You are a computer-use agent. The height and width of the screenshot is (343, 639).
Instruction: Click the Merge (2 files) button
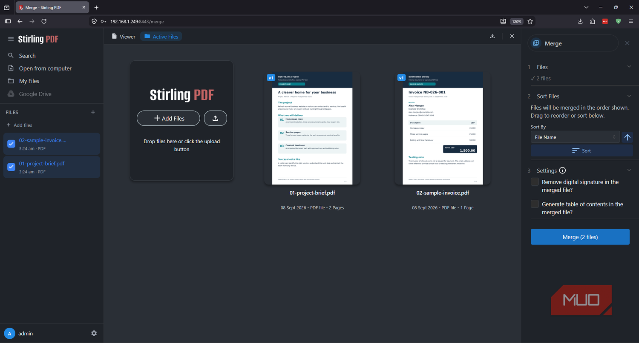click(x=580, y=237)
